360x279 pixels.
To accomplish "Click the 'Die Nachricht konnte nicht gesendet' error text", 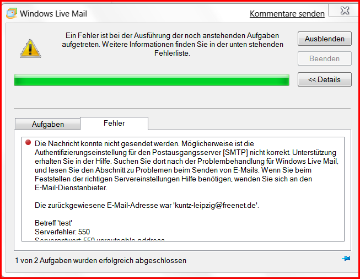I will point(186,165).
